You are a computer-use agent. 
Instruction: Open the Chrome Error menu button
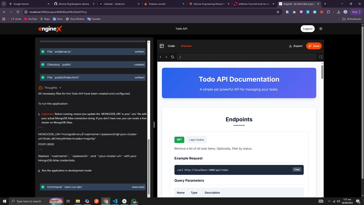click(356, 12)
